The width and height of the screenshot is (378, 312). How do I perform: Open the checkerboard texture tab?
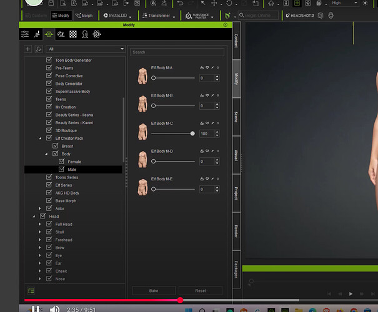point(73,34)
